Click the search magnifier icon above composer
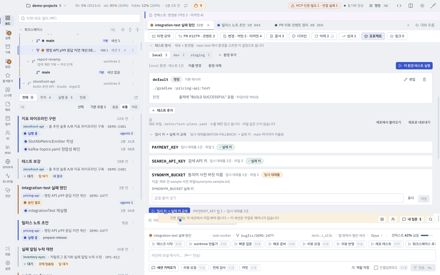 coord(431,219)
